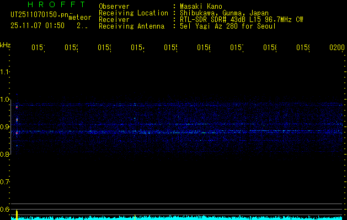Click the 0151 time marker
This screenshot has height=220, width=347.
coord(38,47)
